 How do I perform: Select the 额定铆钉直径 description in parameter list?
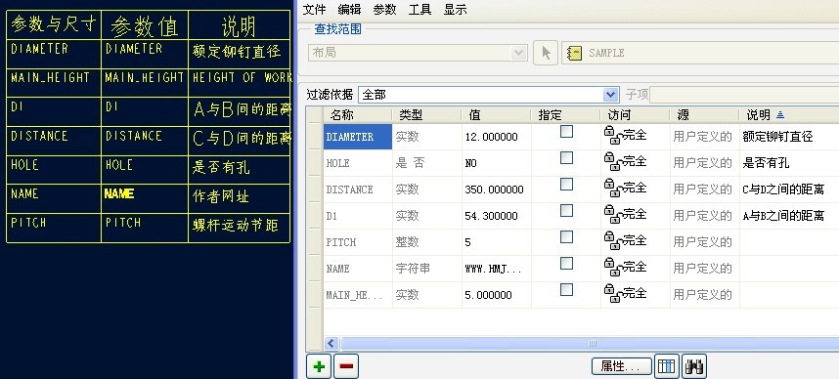[x=778, y=137]
